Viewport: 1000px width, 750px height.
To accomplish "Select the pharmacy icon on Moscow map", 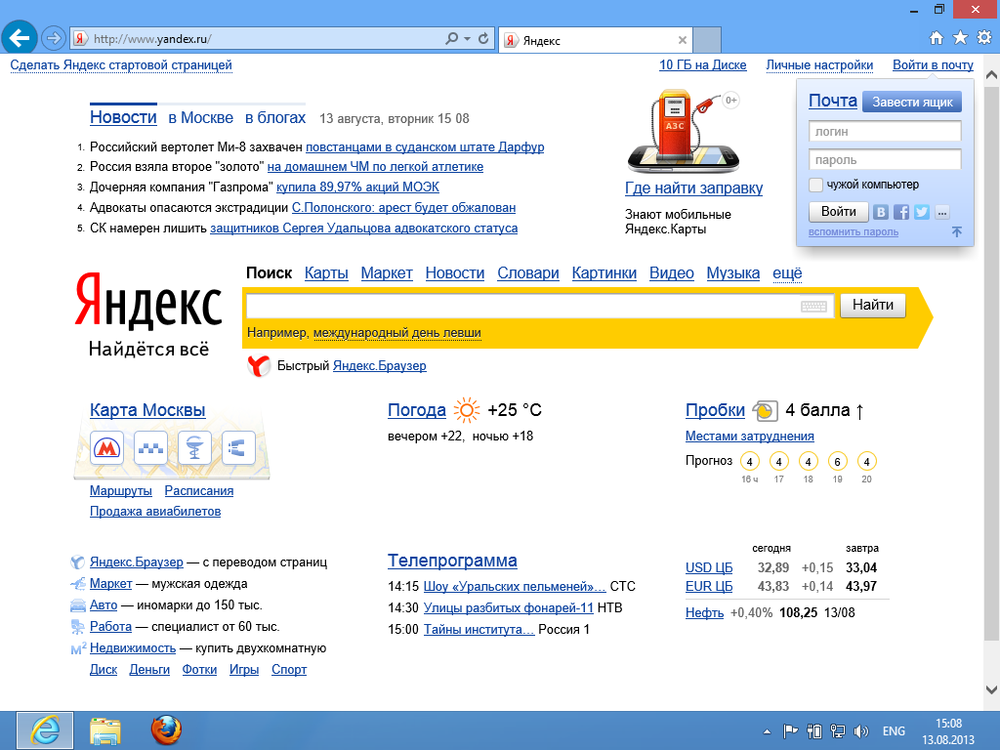I will (194, 448).
